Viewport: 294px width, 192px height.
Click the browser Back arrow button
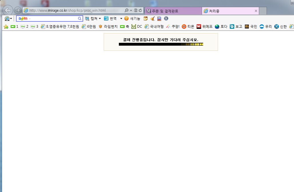tap(8, 10)
